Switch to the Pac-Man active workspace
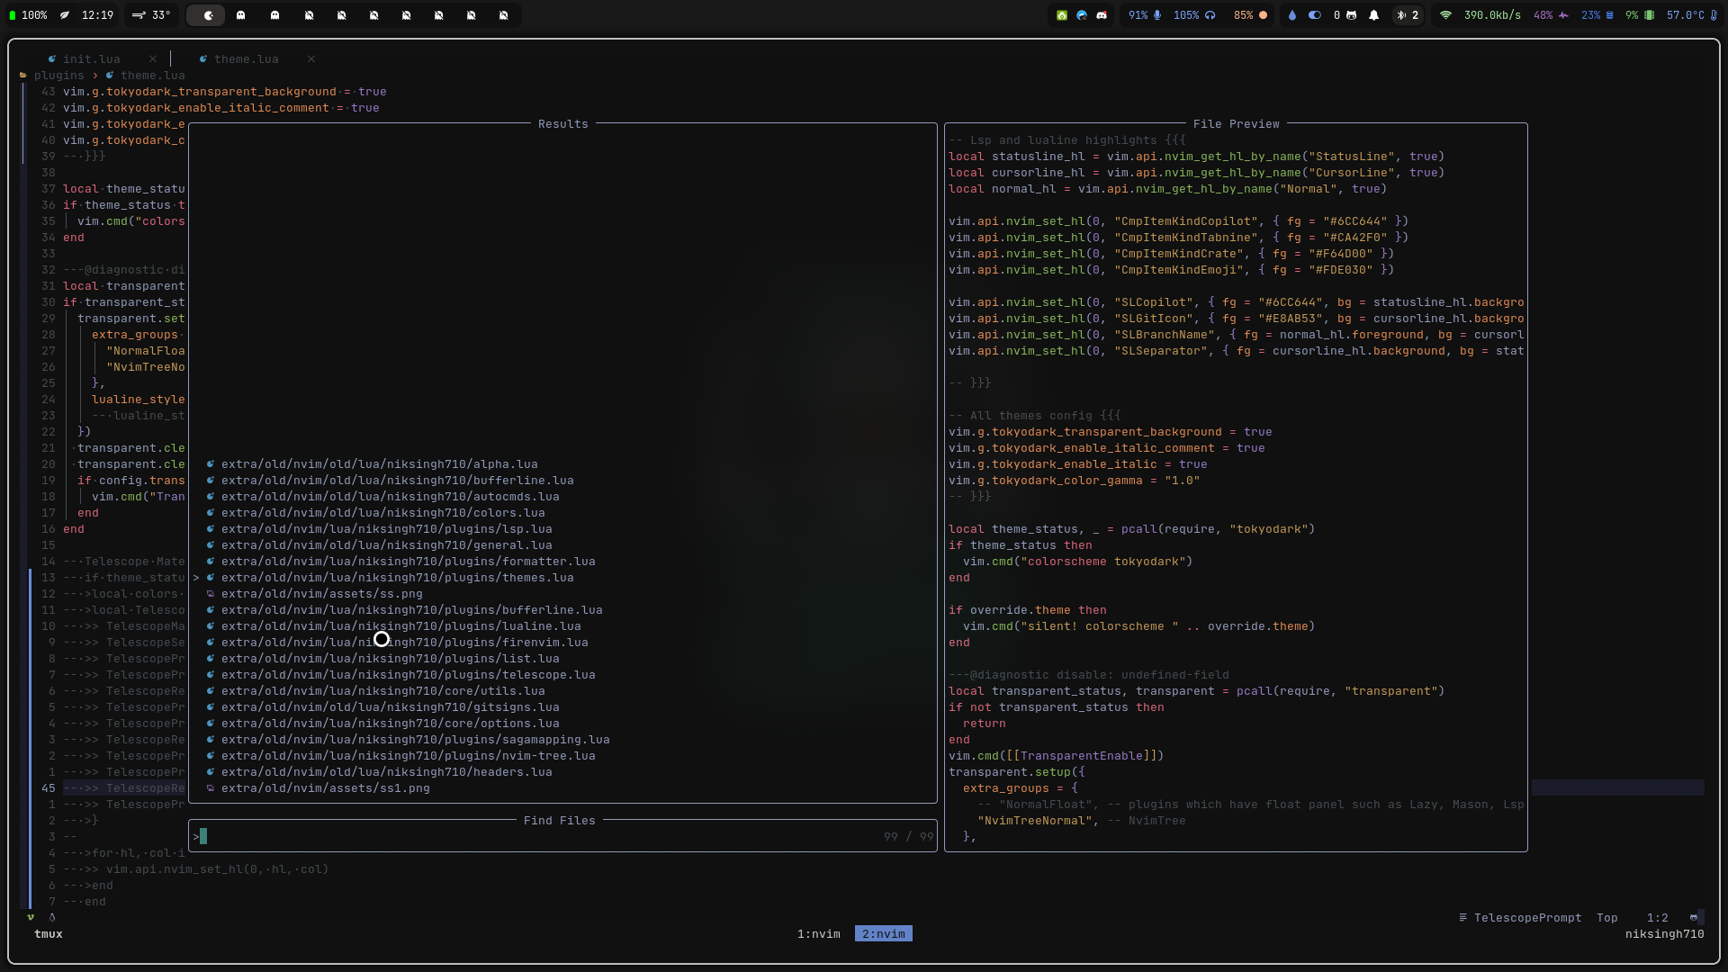 [x=208, y=15]
